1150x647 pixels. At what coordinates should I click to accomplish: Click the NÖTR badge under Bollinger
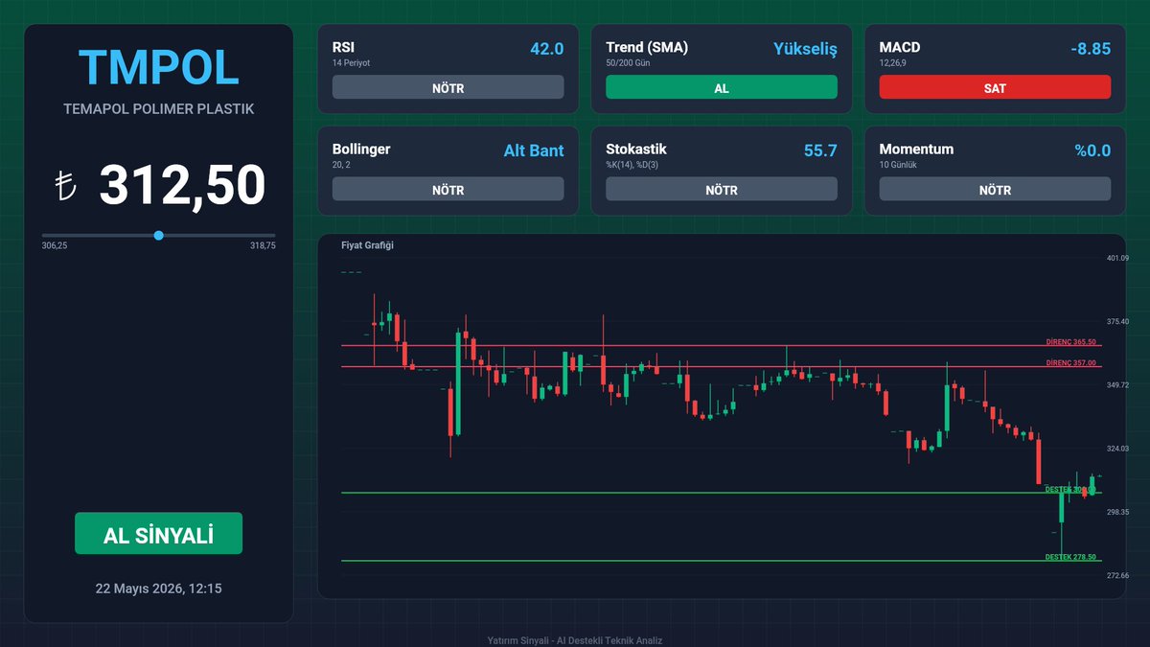(448, 190)
